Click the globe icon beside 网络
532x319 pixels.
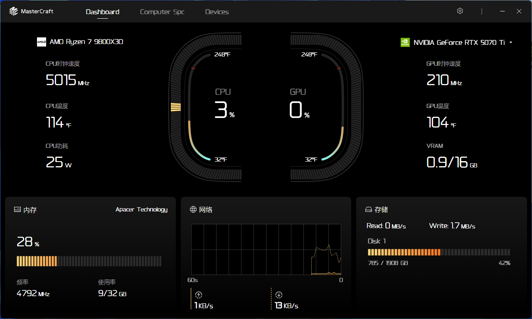coord(193,209)
